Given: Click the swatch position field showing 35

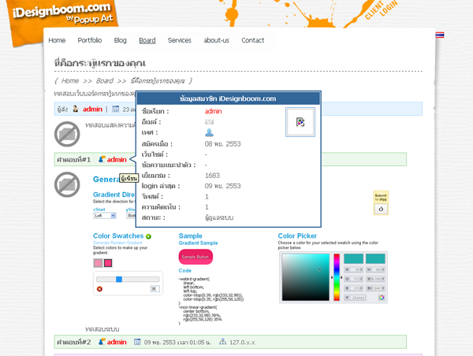Looking at the screenshot, I should 155,289.
